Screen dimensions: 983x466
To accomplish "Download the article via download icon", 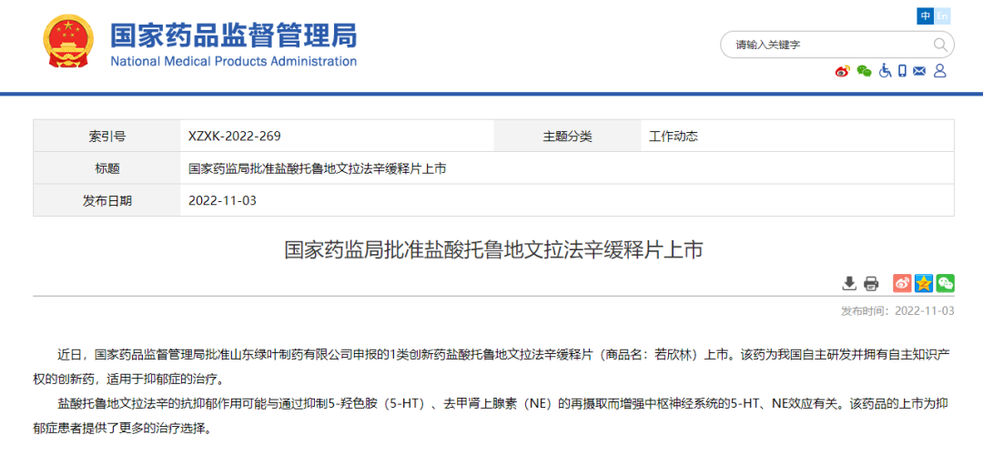I will [x=849, y=283].
